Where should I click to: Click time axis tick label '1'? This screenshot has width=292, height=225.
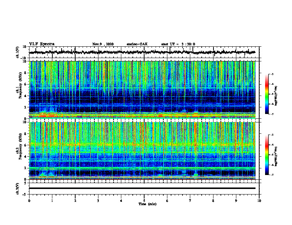[x=52, y=201]
